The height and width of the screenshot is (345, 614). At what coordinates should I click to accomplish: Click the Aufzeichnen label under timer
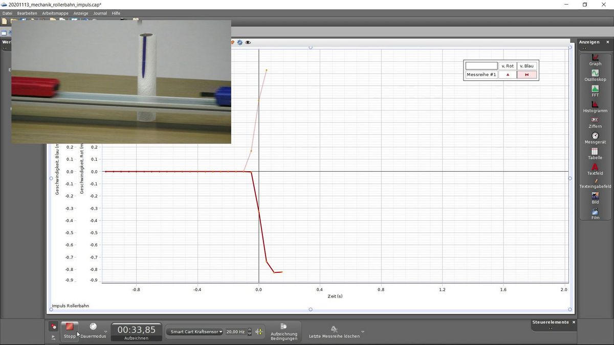(x=137, y=338)
